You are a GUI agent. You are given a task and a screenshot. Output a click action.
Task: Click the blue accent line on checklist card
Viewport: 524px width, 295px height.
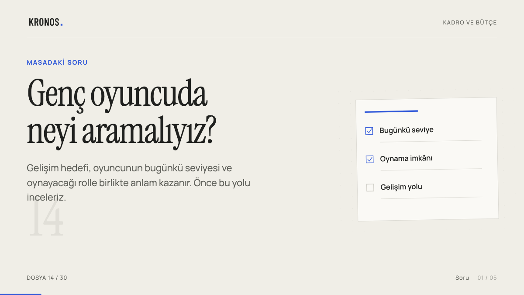pos(391,111)
